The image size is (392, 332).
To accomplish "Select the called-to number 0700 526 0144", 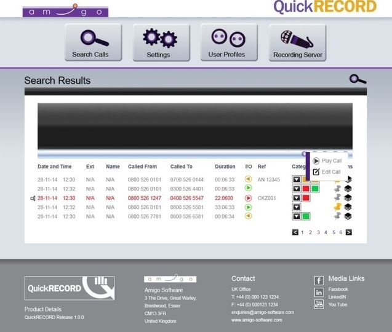I will (186, 180).
